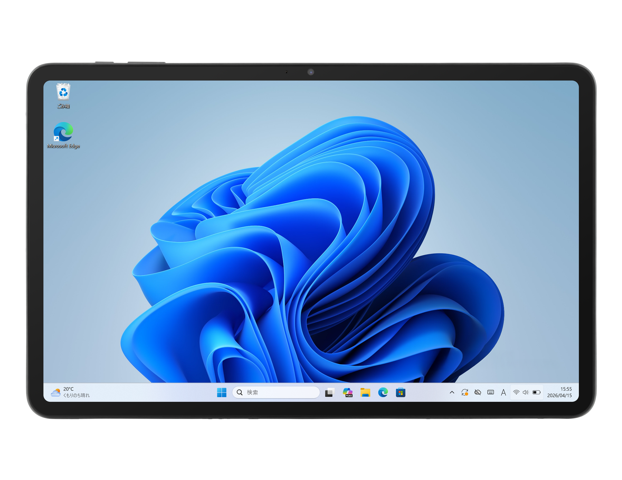Open Task View from the taskbar
The image size is (622, 480).
[x=329, y=392]
